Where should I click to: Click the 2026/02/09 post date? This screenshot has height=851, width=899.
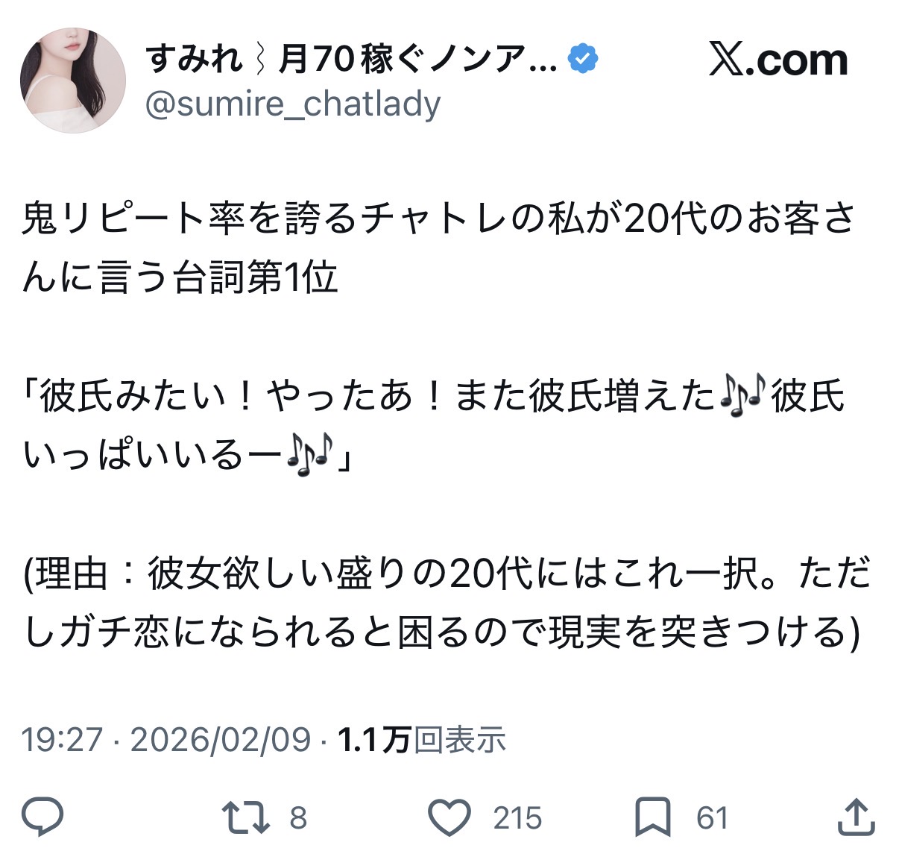220,740
